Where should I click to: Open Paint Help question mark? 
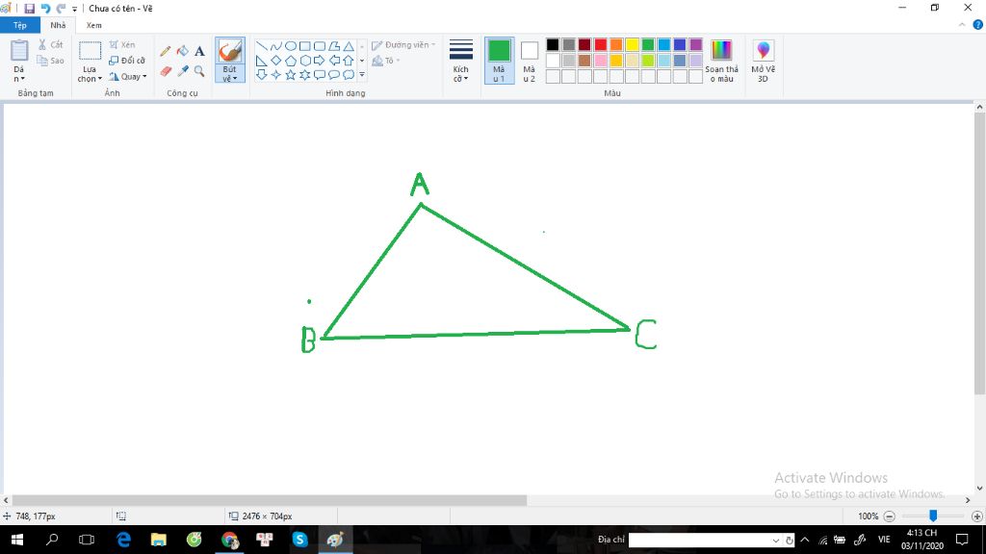point(978,25)
